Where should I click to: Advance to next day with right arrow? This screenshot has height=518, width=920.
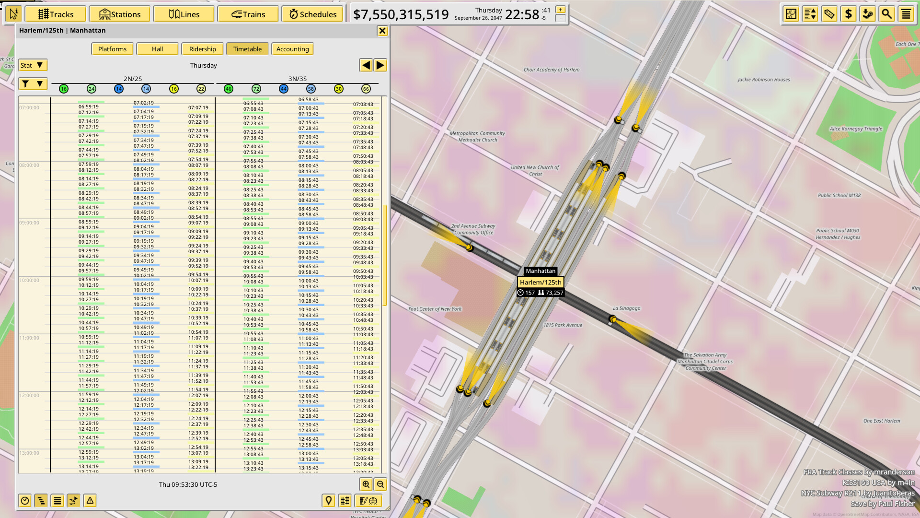[x=380, y=65]
